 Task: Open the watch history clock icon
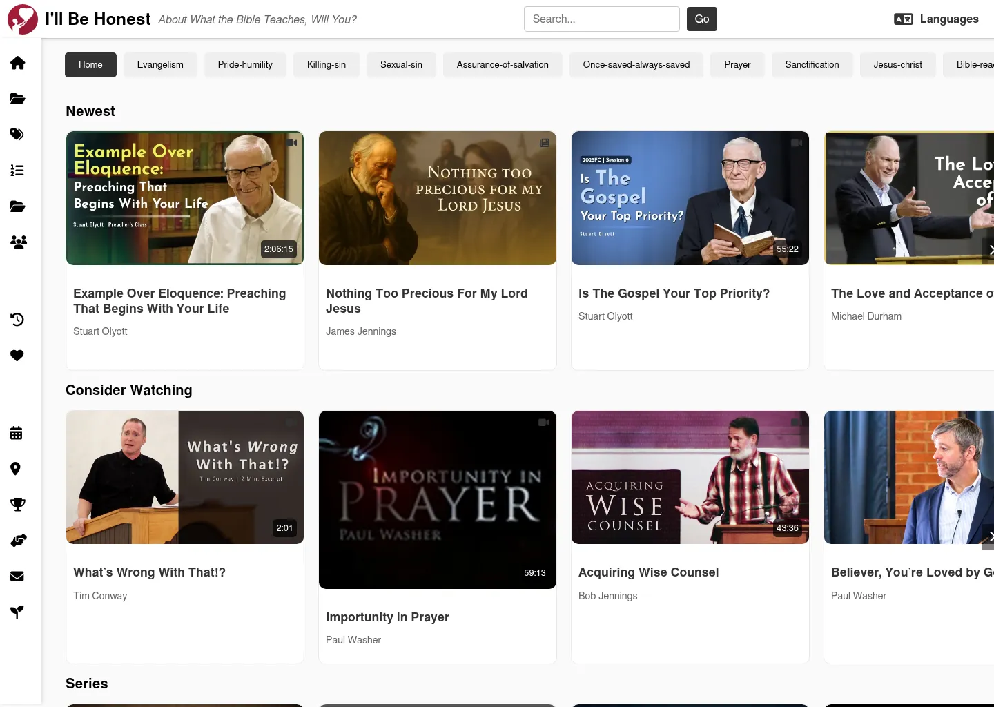point(18,319)
